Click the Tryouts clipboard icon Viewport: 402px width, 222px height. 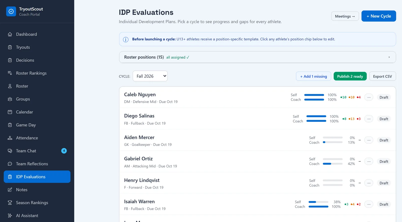pos(10,47)
